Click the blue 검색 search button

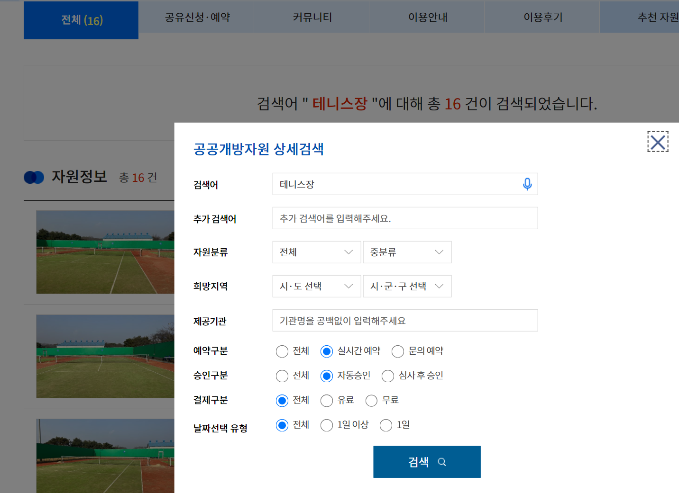[427, 462]
